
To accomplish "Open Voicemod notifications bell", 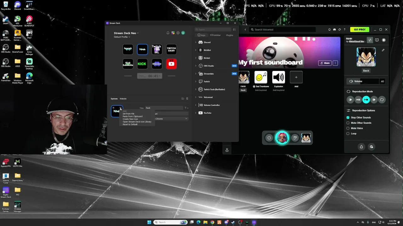I will click(329, 30).
